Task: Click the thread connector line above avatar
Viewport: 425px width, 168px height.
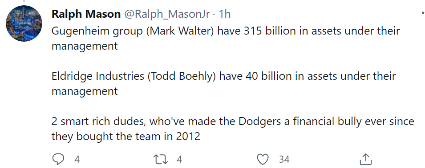Action: pyautogui.click(x=24, y=1)
